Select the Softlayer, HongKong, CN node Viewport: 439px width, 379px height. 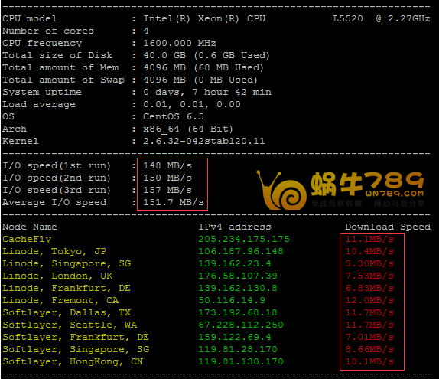pos(73,361)
